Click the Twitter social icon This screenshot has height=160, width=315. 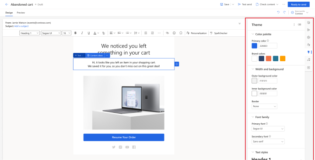[114, 147]
